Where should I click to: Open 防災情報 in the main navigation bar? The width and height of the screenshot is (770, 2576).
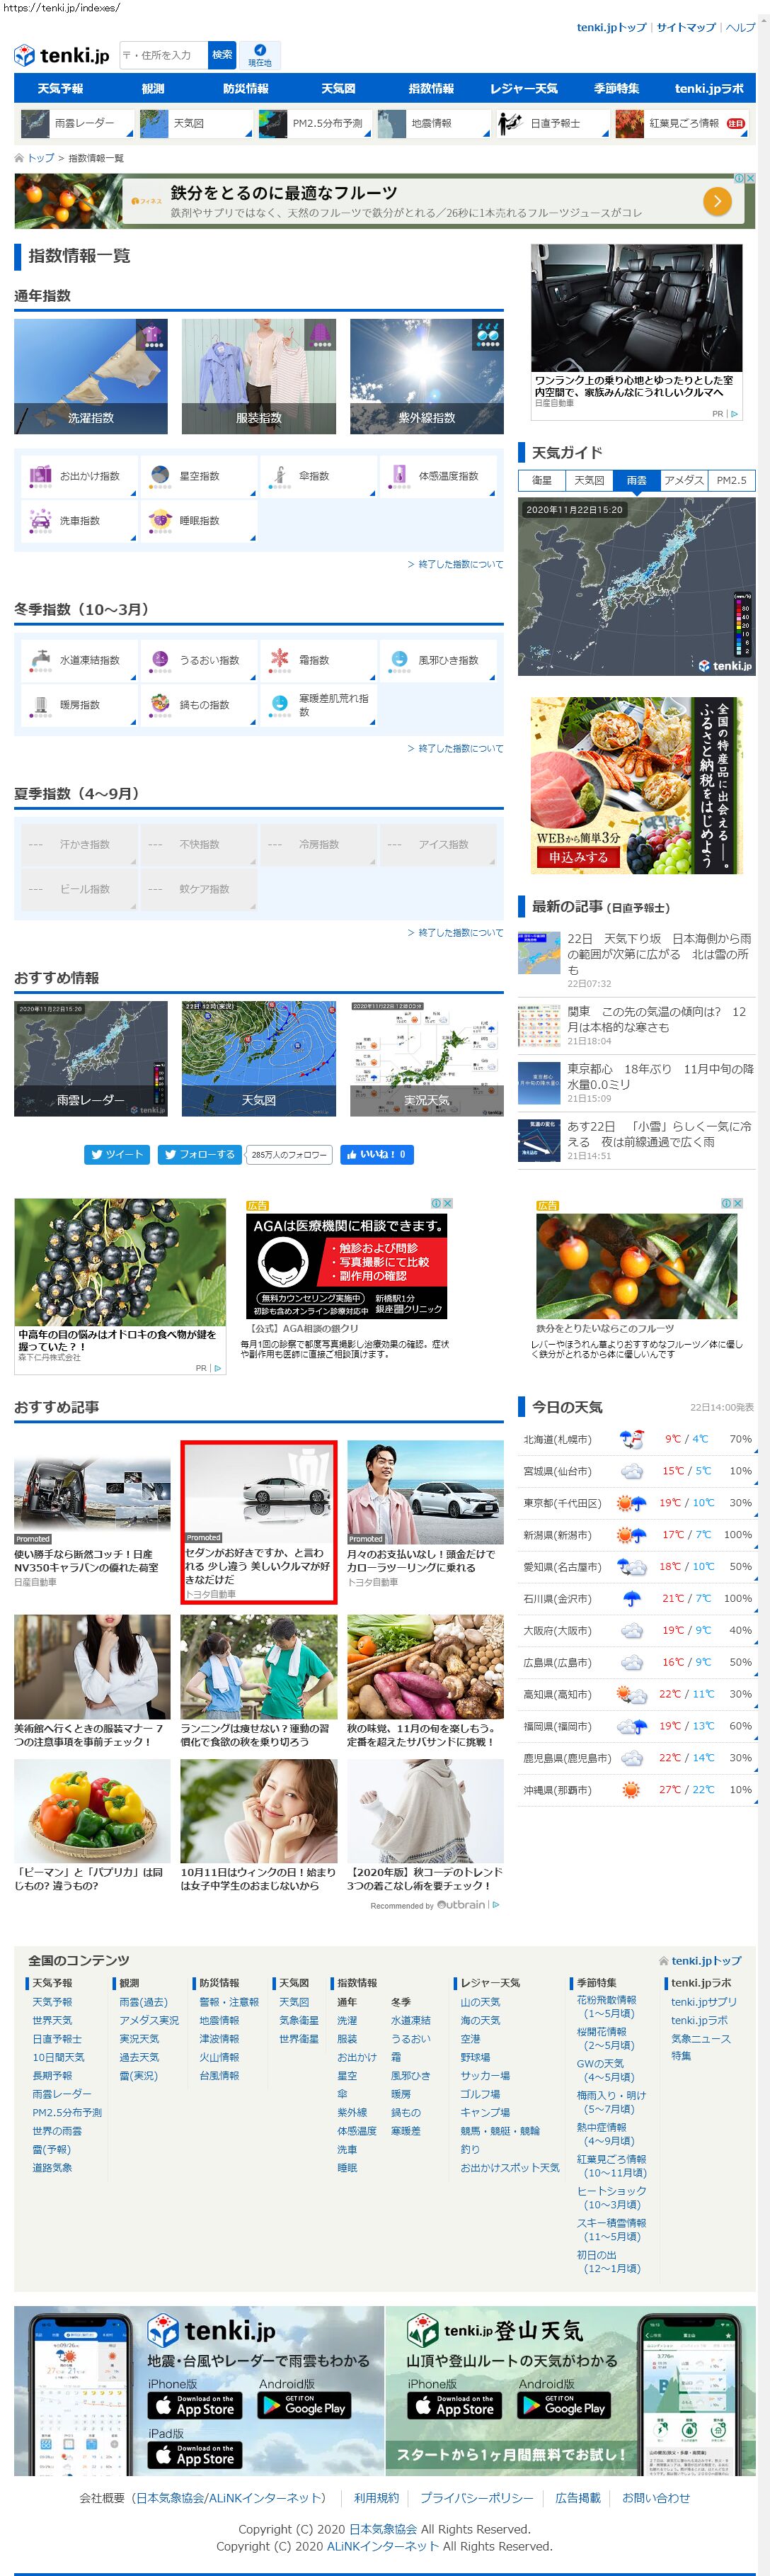tap(246, 88)
